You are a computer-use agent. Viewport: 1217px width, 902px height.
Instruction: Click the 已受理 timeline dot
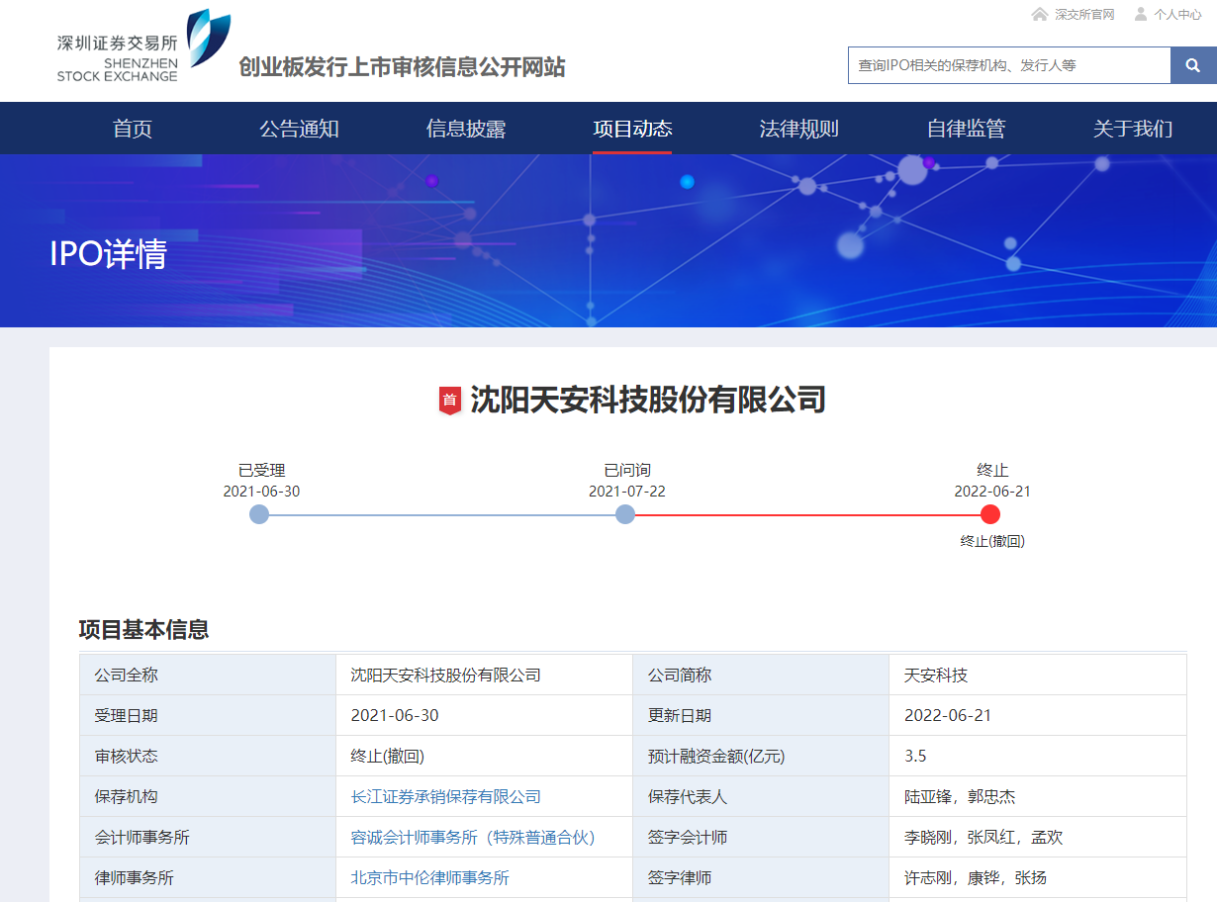point(259,514)
